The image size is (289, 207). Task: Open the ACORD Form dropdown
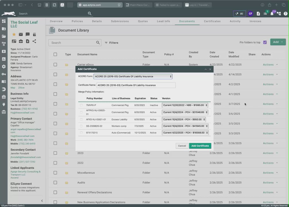pyautogui.click(x=133, y=76)
